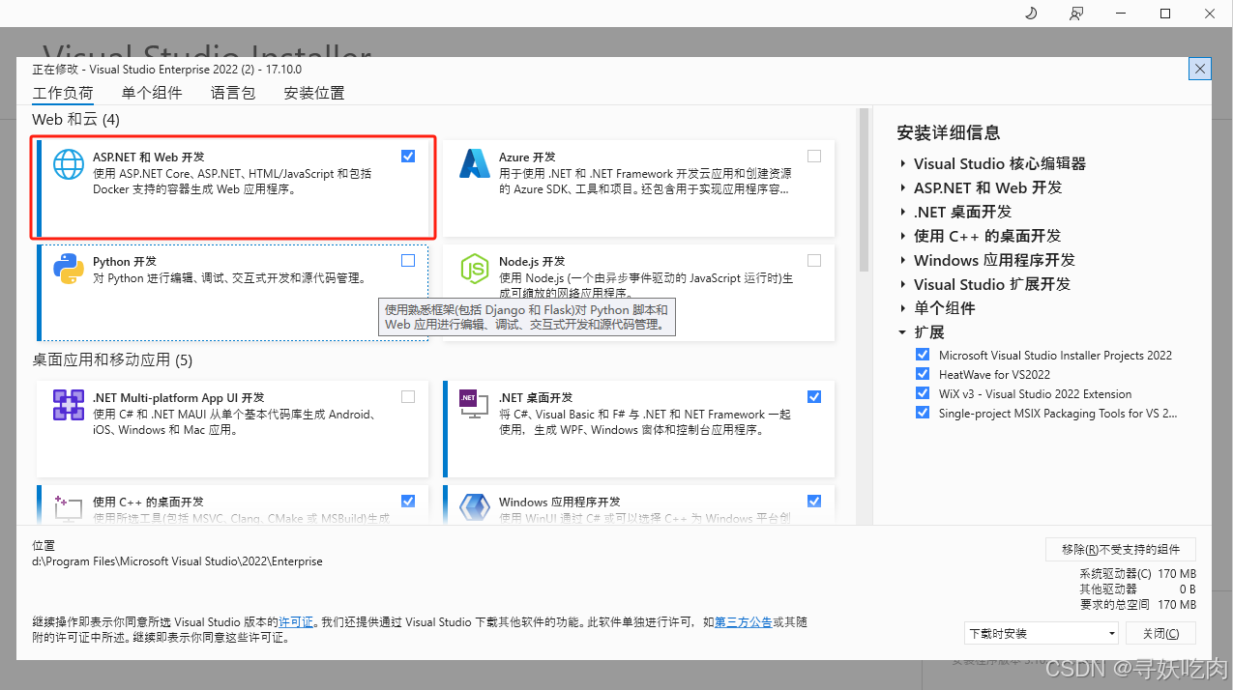Click the install path d:\Program Files text
1233x690 pixels.
(x=177, y=561)
